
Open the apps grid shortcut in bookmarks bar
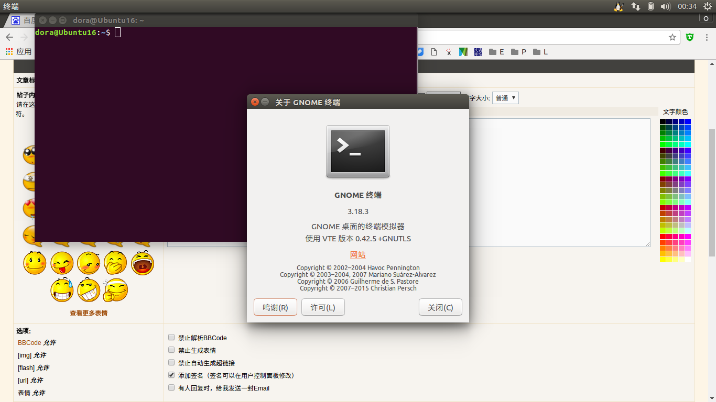18,52
